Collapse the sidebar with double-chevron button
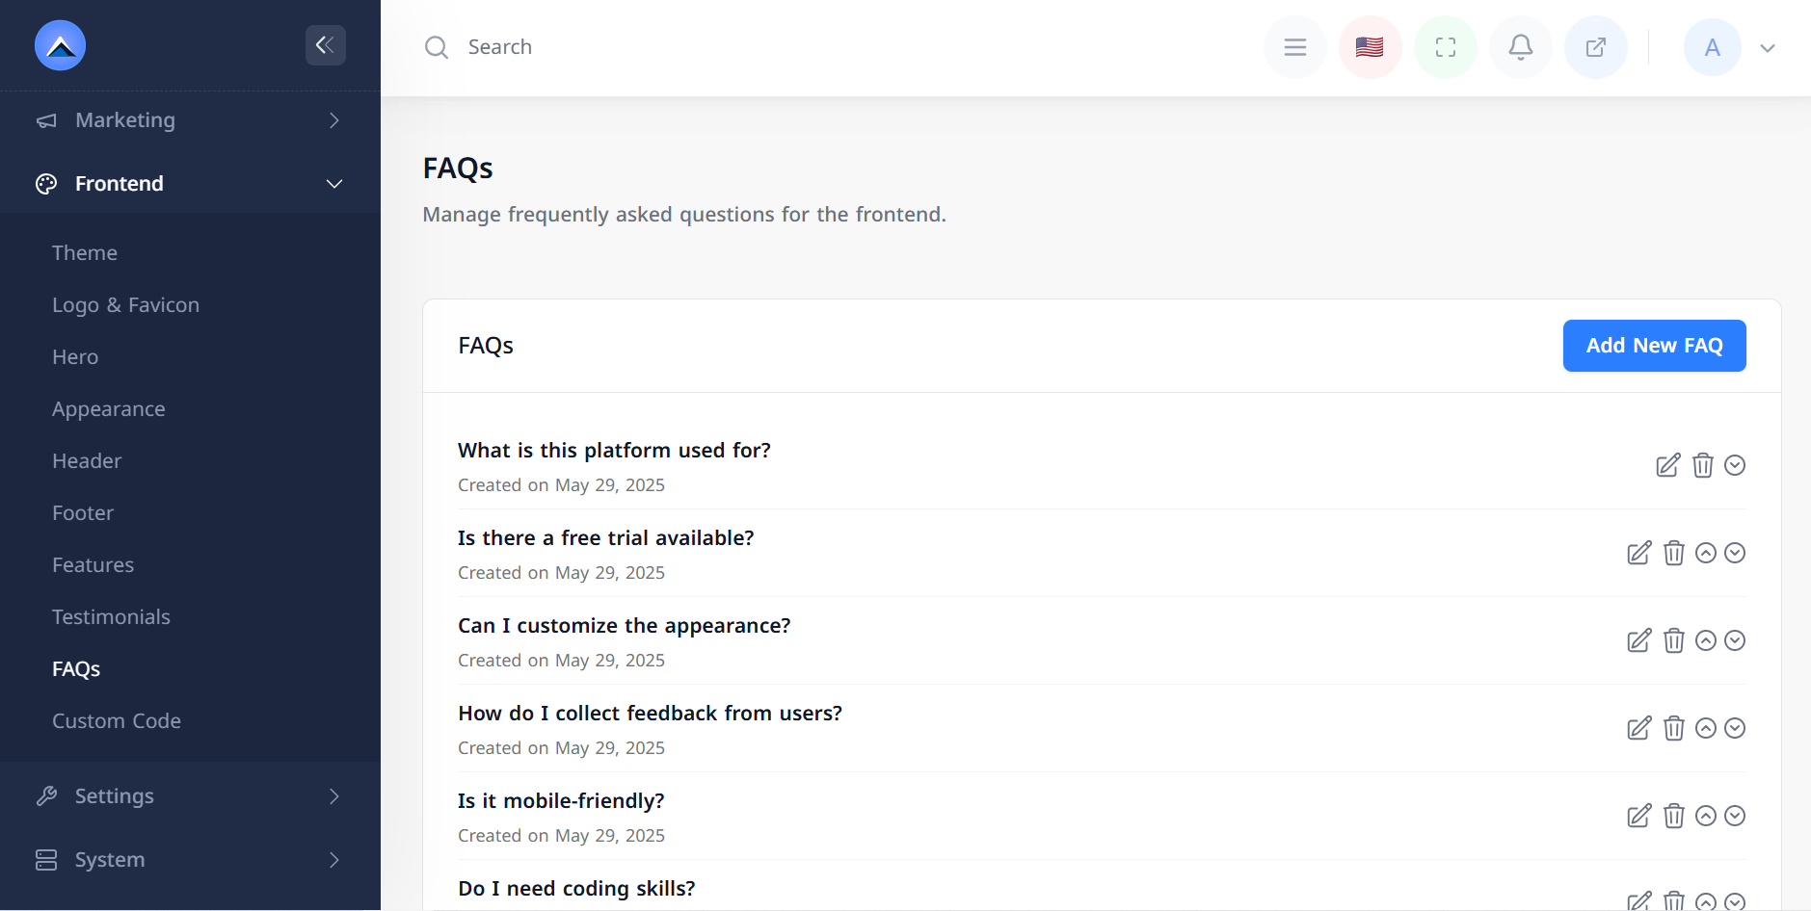 click(325, 45)
